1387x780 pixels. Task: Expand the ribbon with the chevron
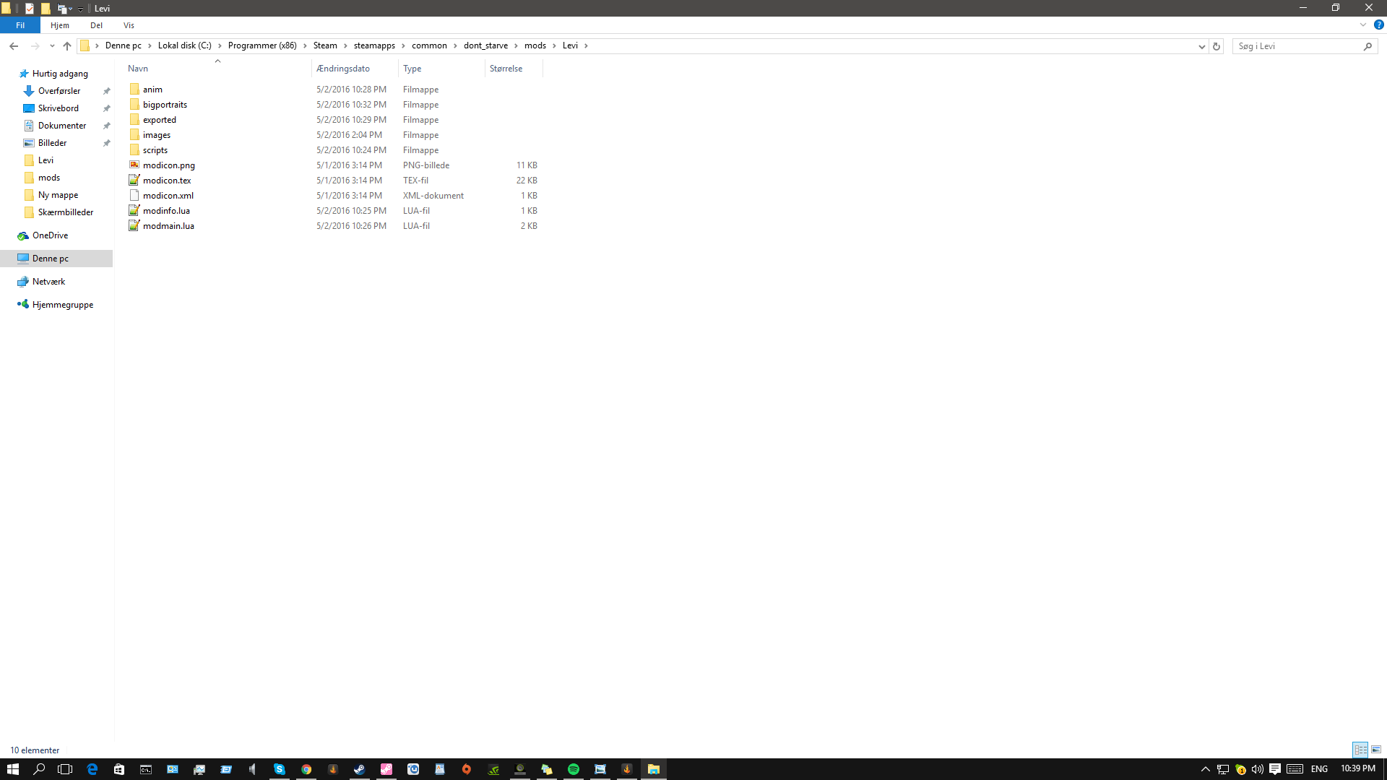pos(1363,25)
